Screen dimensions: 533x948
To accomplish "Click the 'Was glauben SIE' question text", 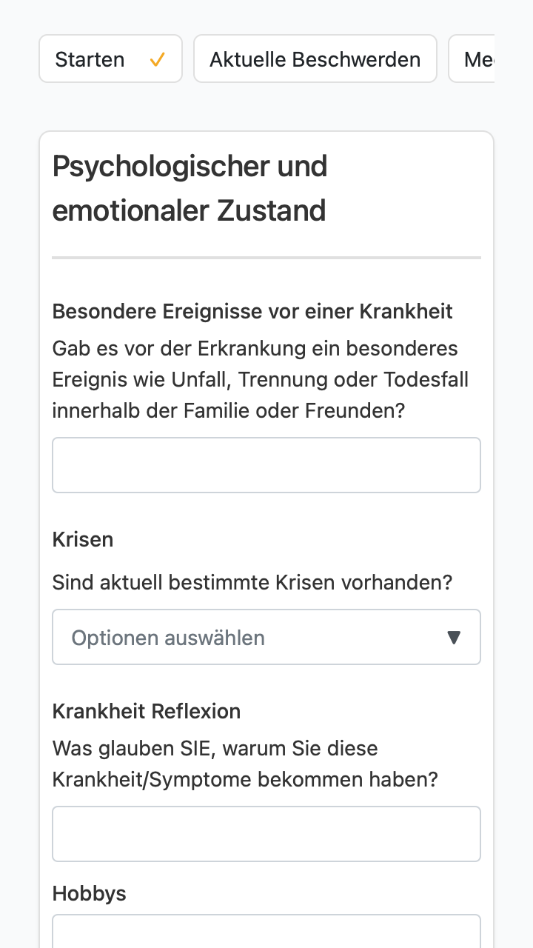I will (x=246, y=764).
